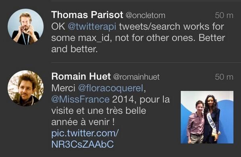
Task: Tap '2014, pour la' tweet text
Action: 141,100
